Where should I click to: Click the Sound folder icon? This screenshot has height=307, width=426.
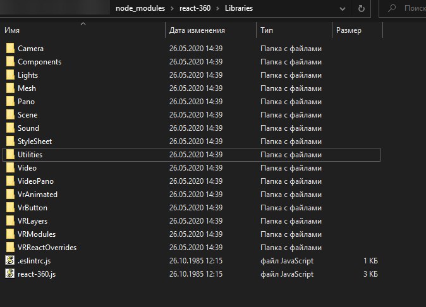click(10, 128)
